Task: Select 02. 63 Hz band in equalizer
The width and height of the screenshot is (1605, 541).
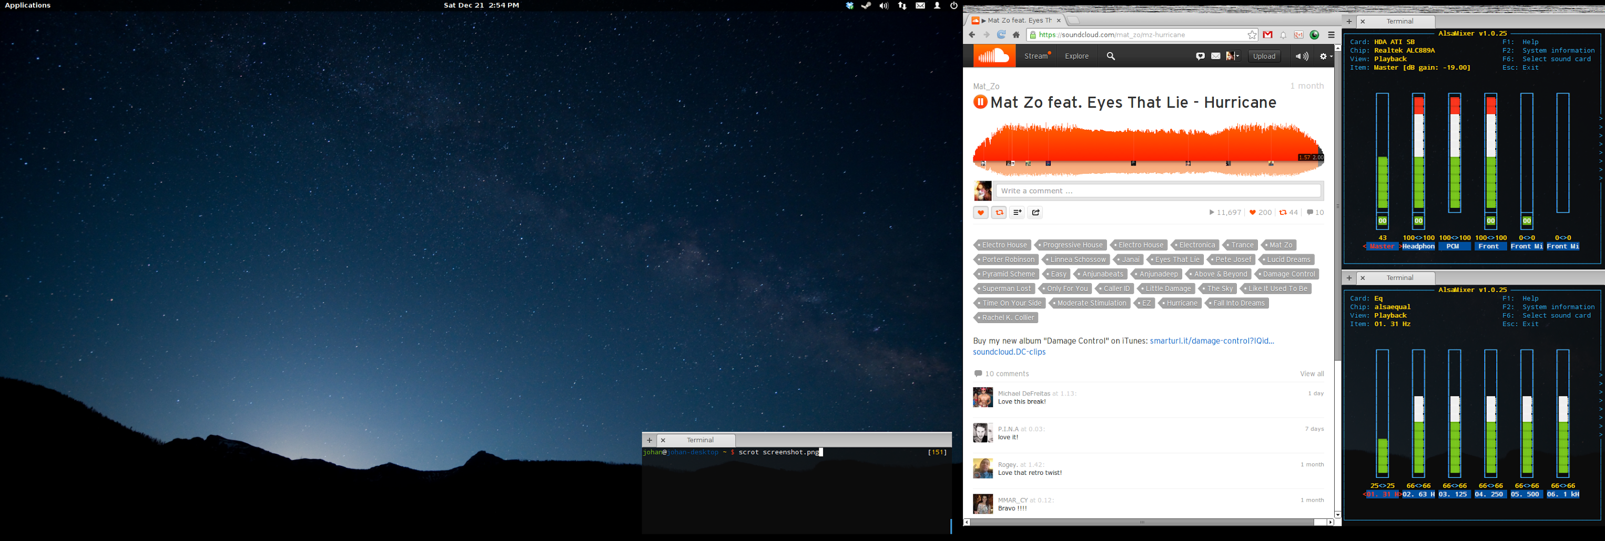Action: point(1418,494)
